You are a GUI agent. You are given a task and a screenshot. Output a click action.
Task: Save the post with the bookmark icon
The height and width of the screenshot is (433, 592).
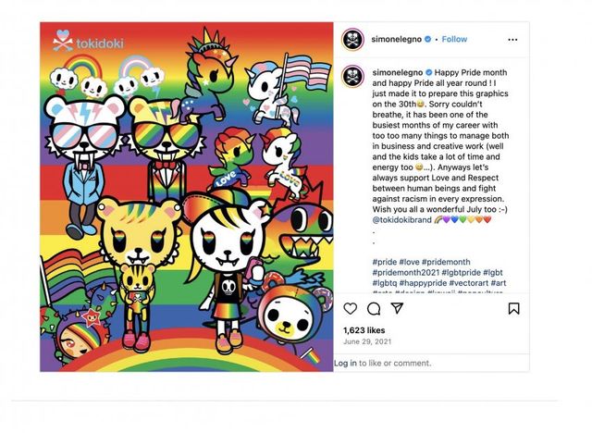514,308
